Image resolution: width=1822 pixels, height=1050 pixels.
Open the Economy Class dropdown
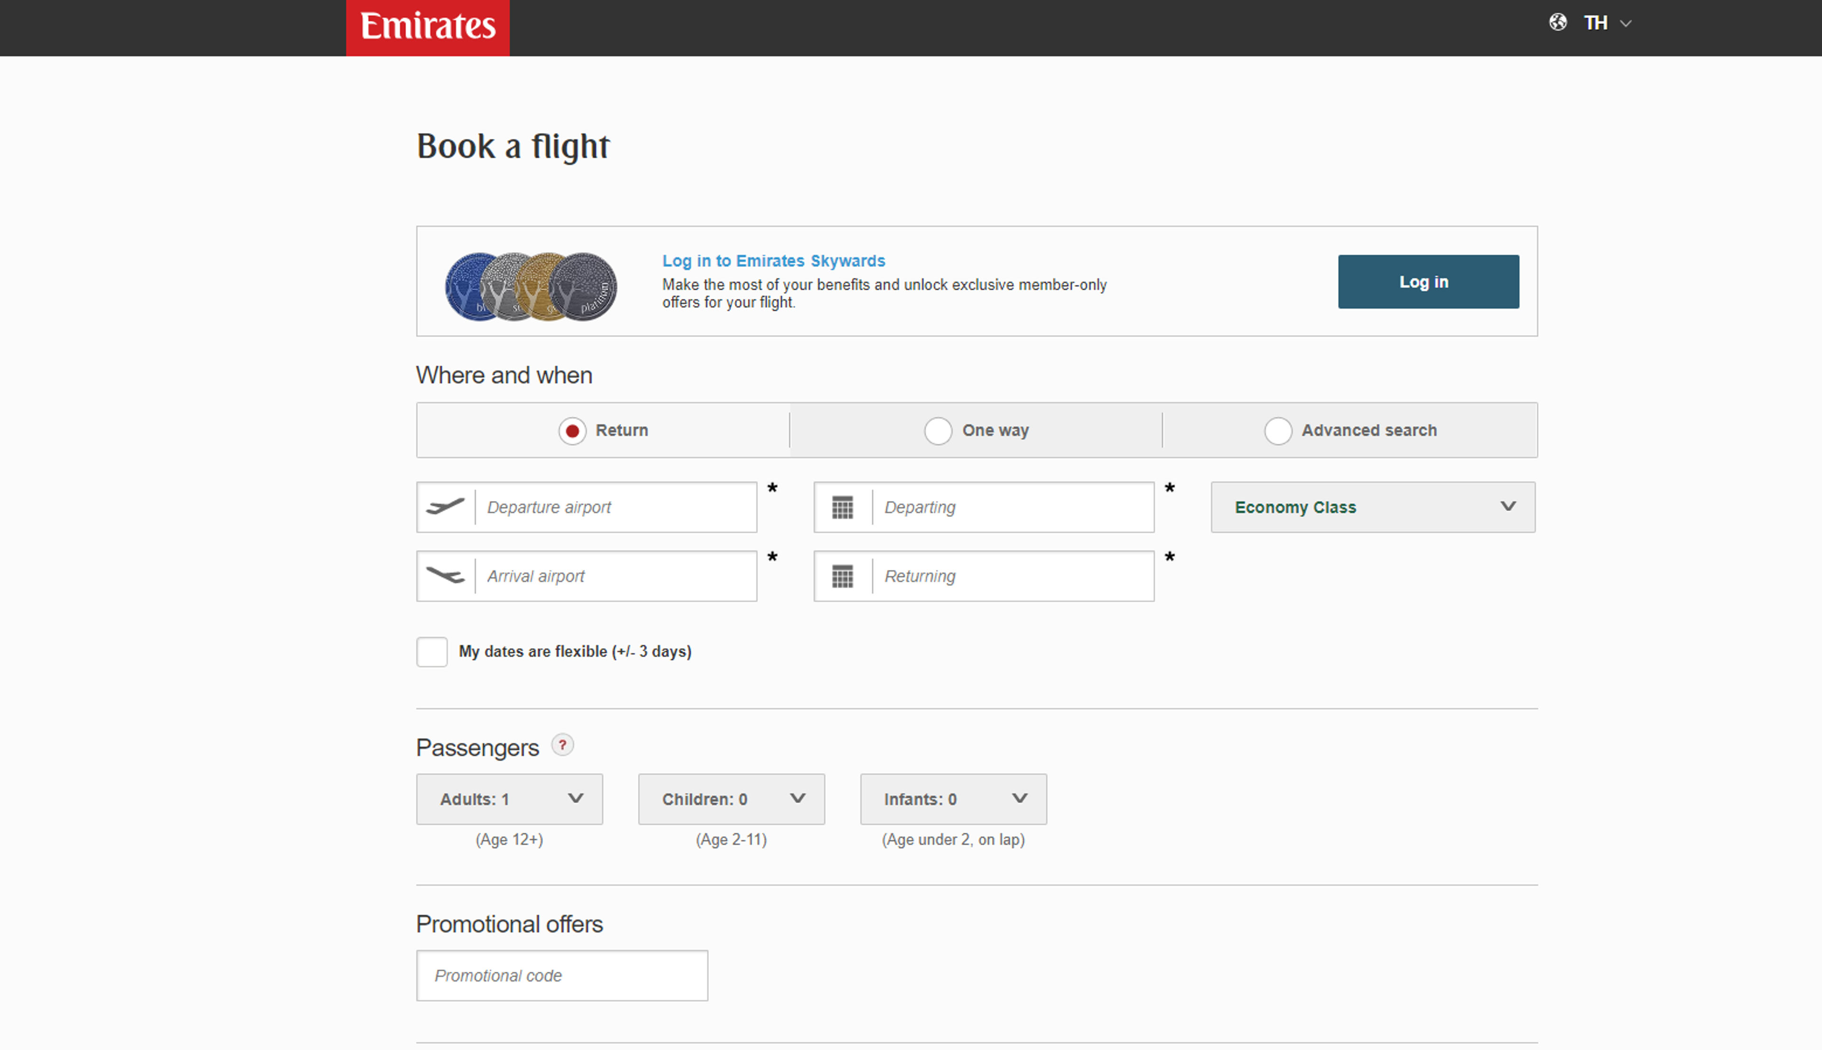pyautogui.click(x=1373, y=507)
